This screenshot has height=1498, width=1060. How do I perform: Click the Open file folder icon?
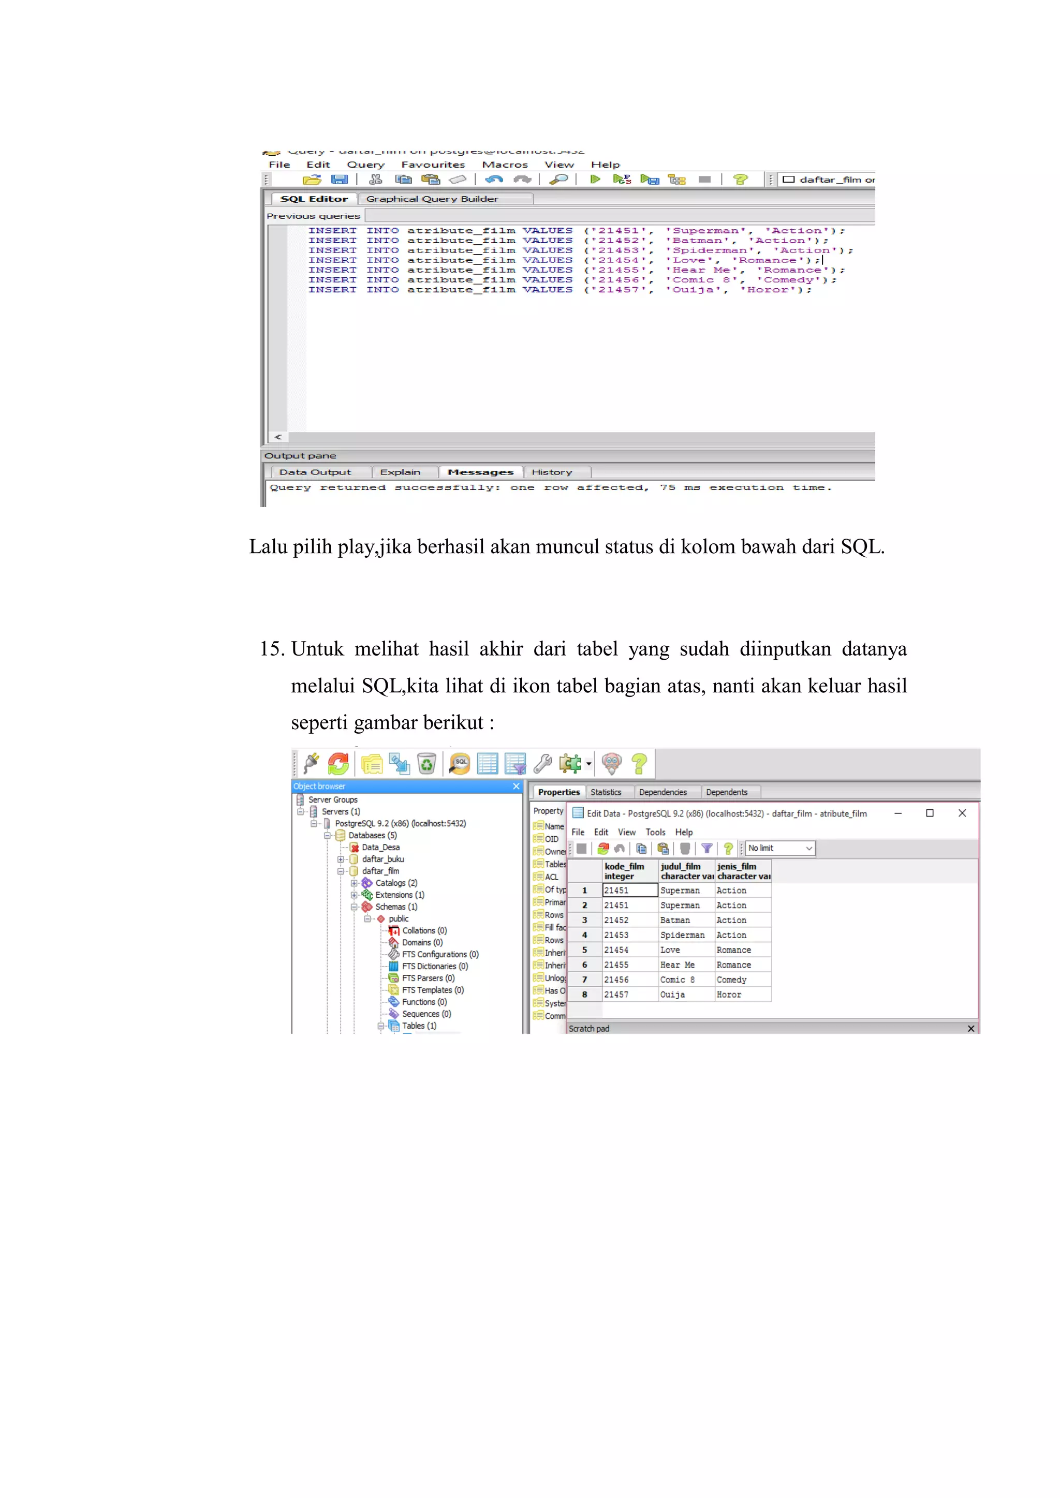click(x=312, y=180)
